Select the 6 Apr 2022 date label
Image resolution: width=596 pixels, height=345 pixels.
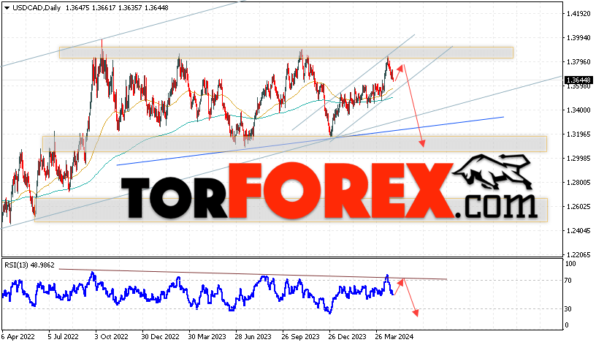(x=18, y=337)
